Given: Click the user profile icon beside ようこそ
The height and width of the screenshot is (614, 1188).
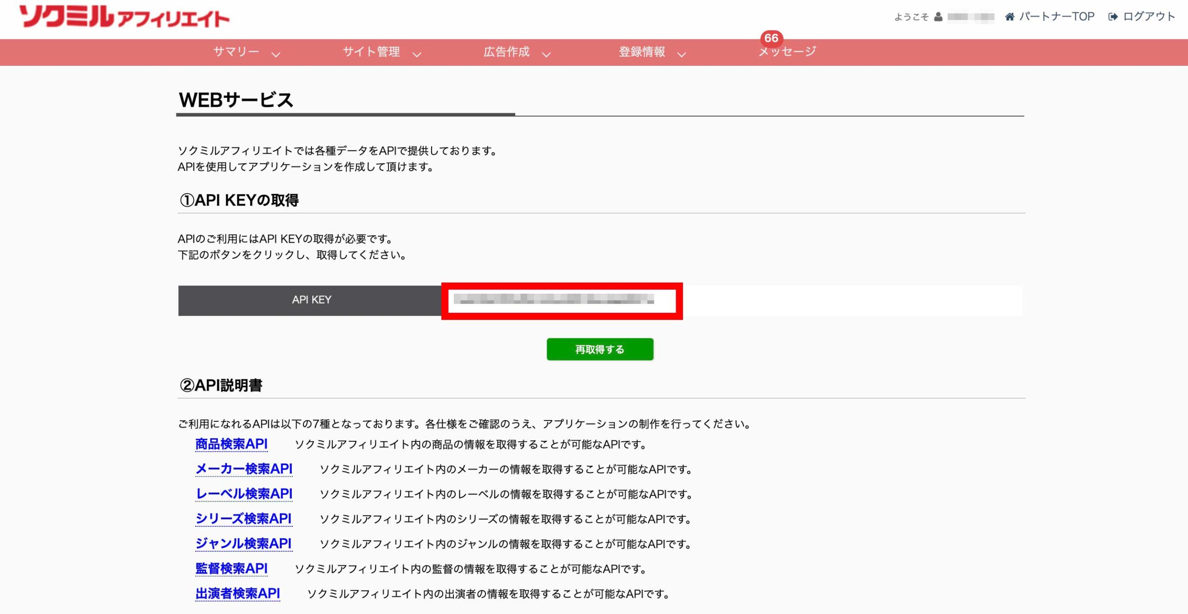Looking at the screenshot, I should [938, 17].
